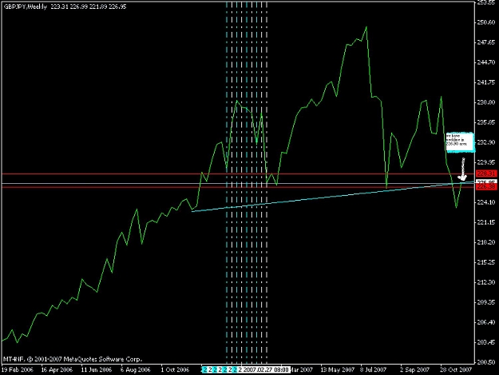Image resolution: width=499 pixels, height=375 pixels.
Task: Click the 16 Apr 2006 date label
Action: (x=57, y=369)
